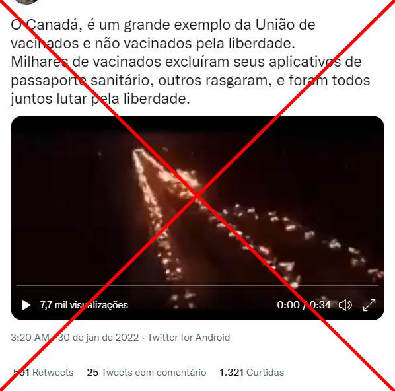The width and height of the screenshot is (395, 391).
Task: Open the 25 Tweets com comentário
Action: [x=147, y=373]
